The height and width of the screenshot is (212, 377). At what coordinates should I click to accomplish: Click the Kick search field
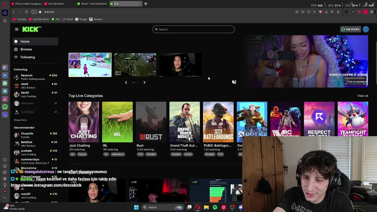click(x=194, y=29)
